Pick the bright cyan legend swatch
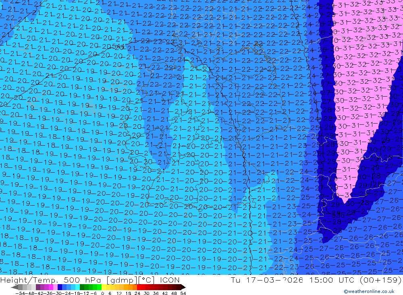The width and height of the screenshot is (403, 295). (77, 287)
